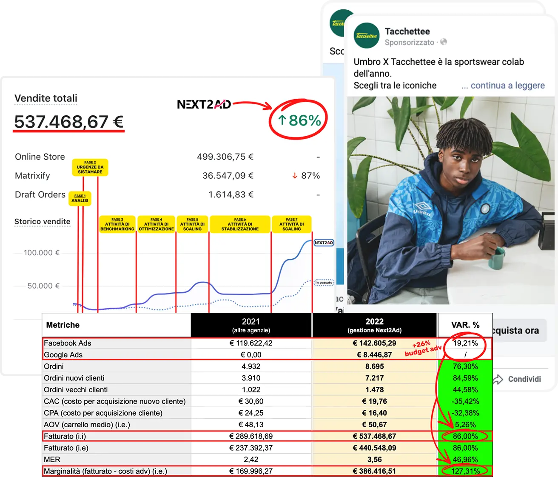Open the Umbro model ad image

pos(451,200)
